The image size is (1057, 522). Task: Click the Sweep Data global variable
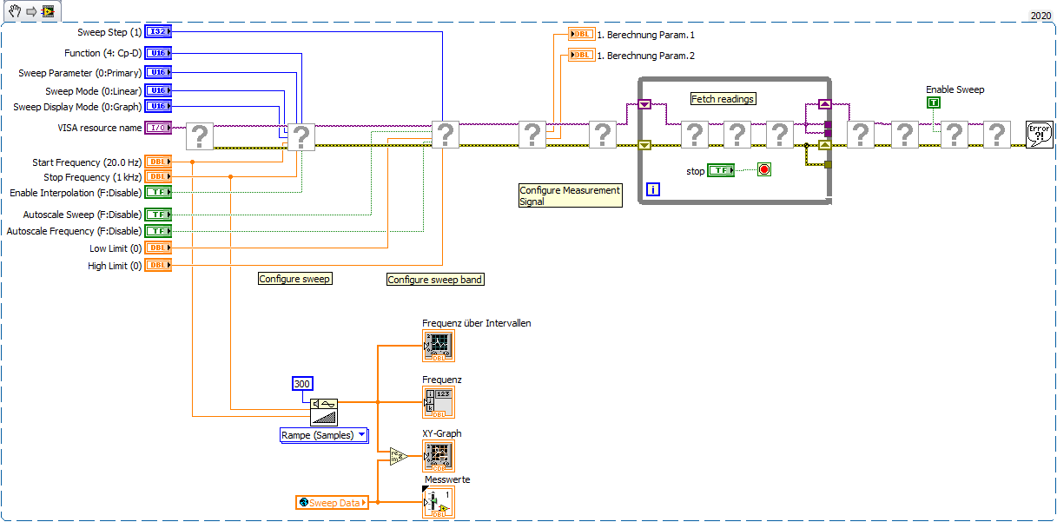[332, 502]
